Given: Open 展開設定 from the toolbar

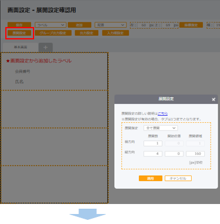Looking at the screenshot, I should coord(19,33).
